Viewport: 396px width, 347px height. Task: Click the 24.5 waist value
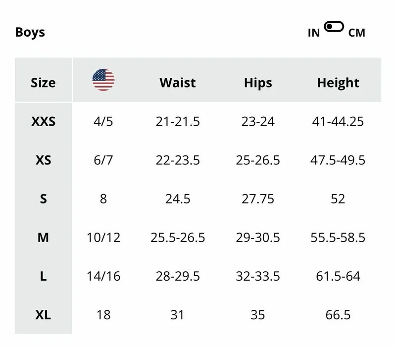coord(178,198)
